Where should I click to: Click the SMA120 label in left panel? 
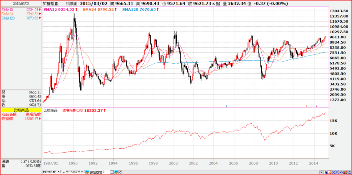tap(8, 18)
